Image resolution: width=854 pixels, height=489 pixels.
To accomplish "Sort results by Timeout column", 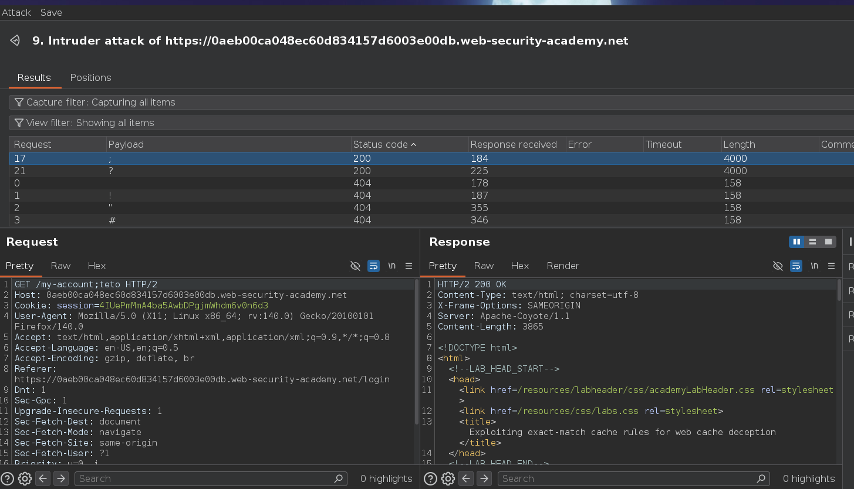I will [x=682, y=144].
